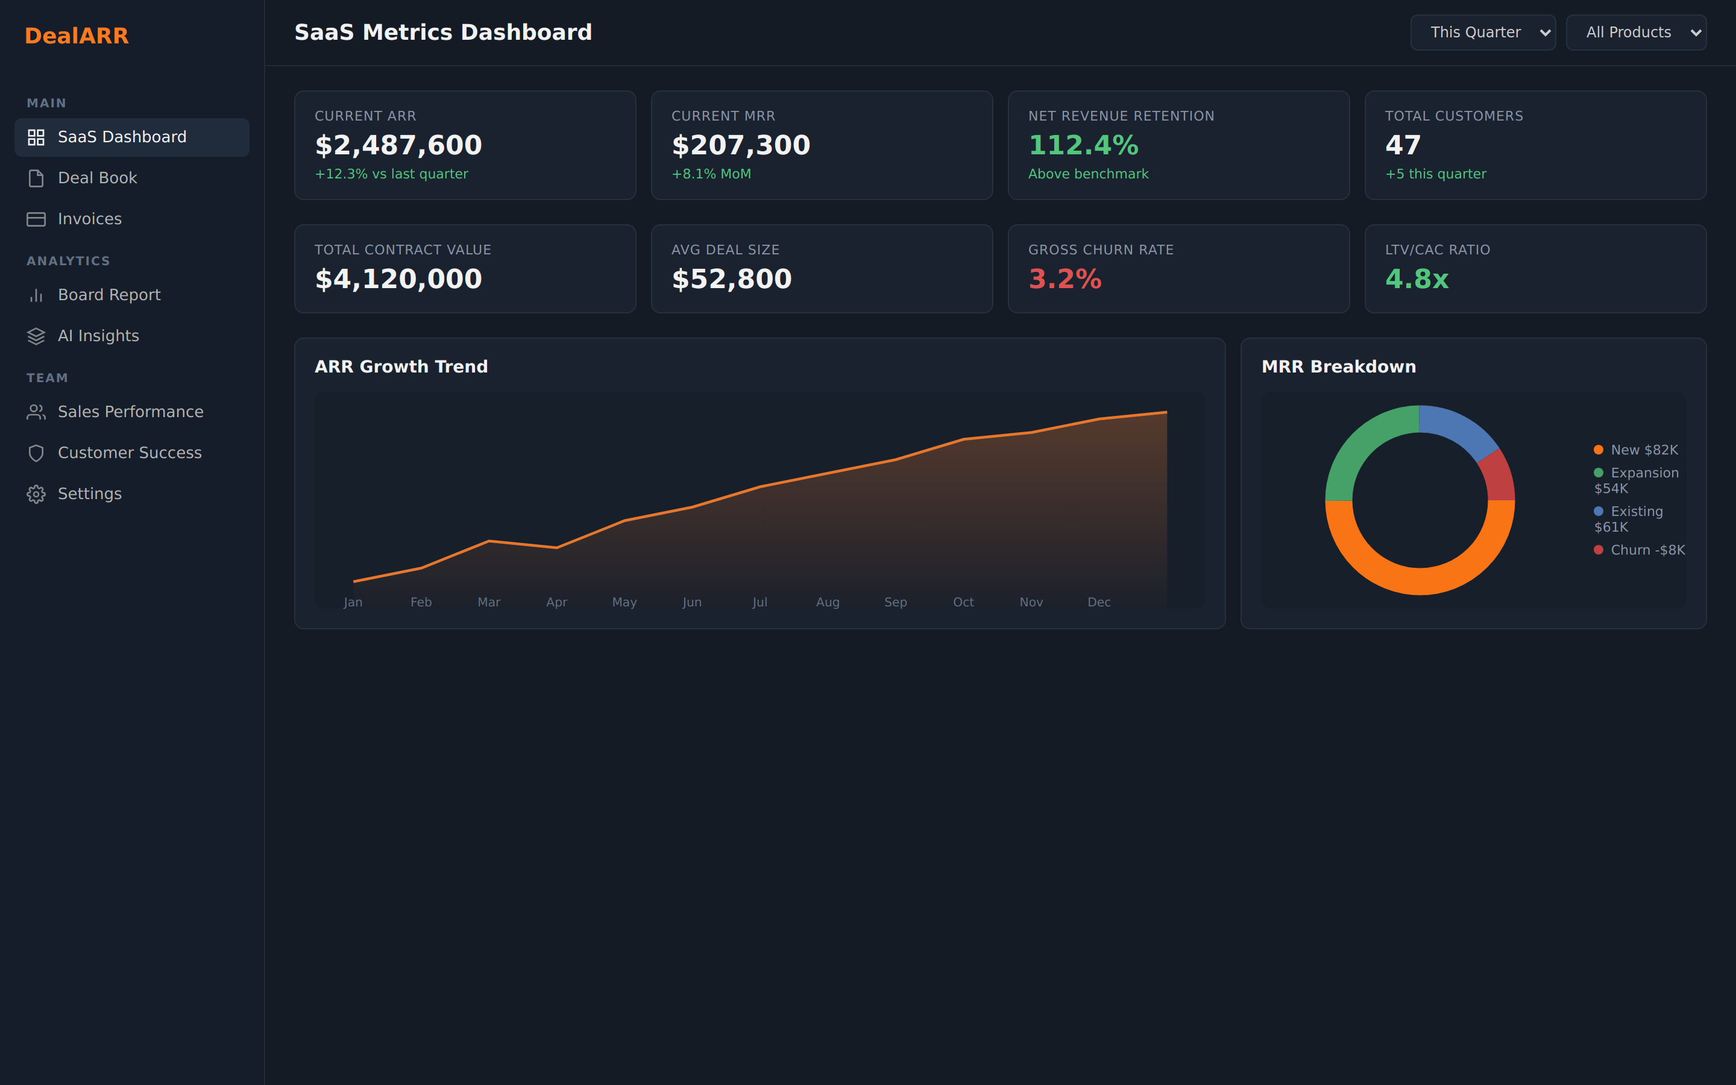
Task: Click the orange New $82K legend dot
Action: point(1599,450)
